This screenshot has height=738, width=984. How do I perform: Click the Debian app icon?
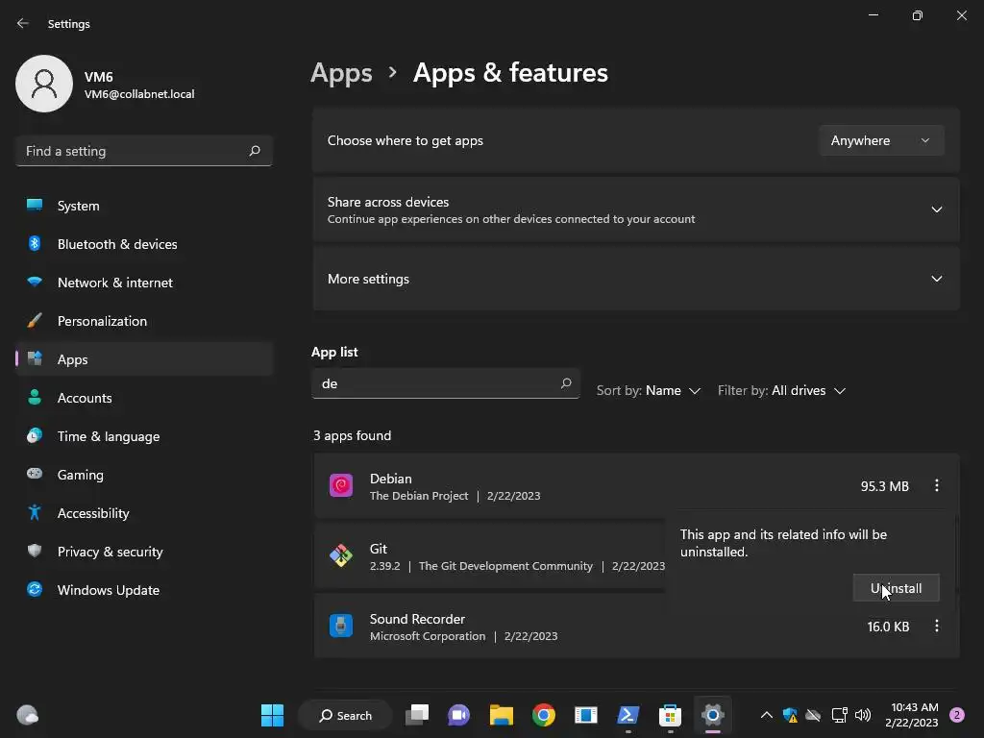coord(341,485)
